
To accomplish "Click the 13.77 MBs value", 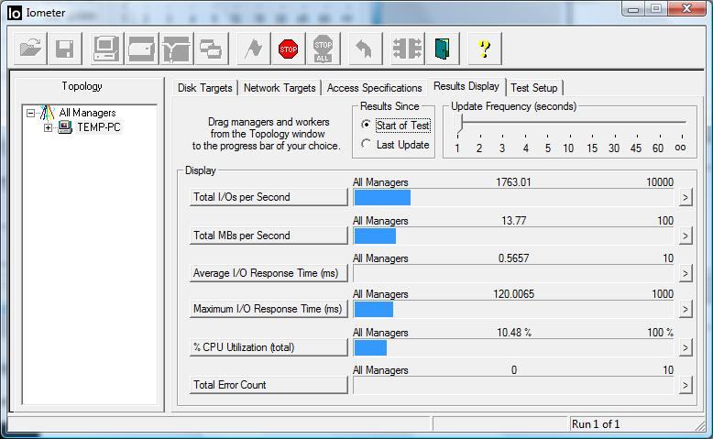I will (x=514, y=221).
